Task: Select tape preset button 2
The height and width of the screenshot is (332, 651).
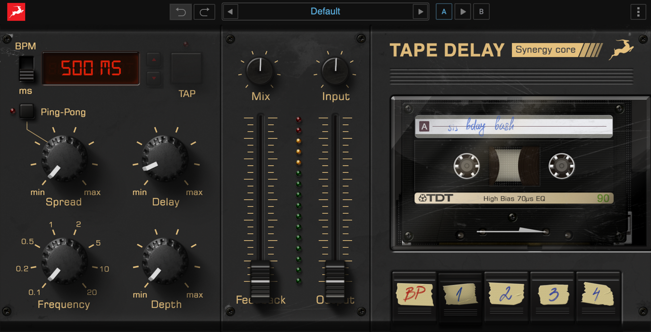Action: point(506,297)
